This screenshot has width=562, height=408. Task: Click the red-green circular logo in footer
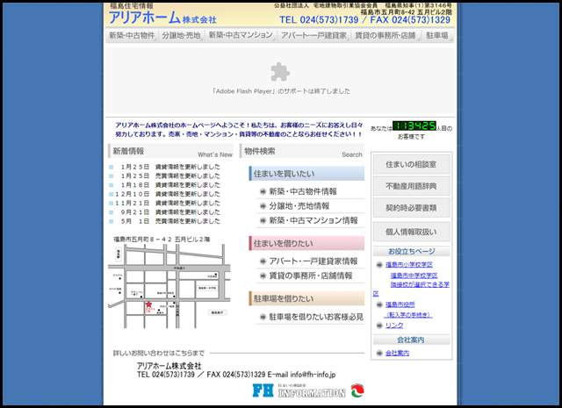[357, 390]
